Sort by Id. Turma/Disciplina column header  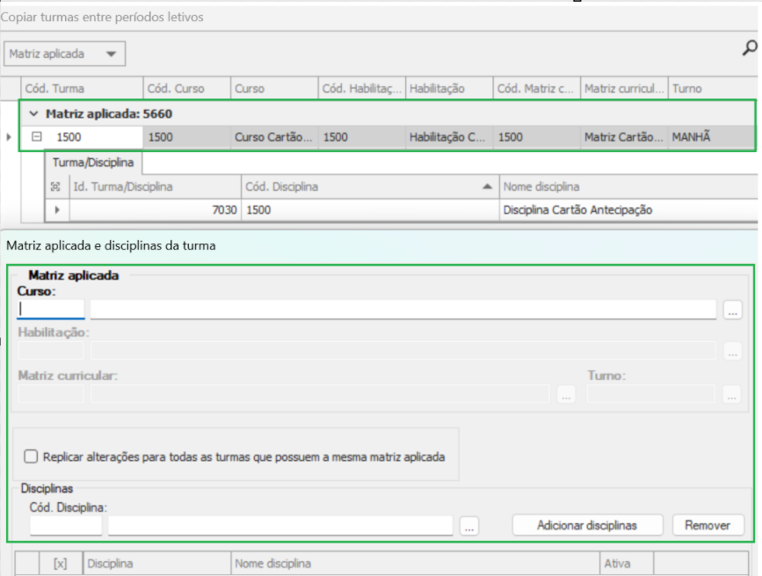[x=156, y=186]
